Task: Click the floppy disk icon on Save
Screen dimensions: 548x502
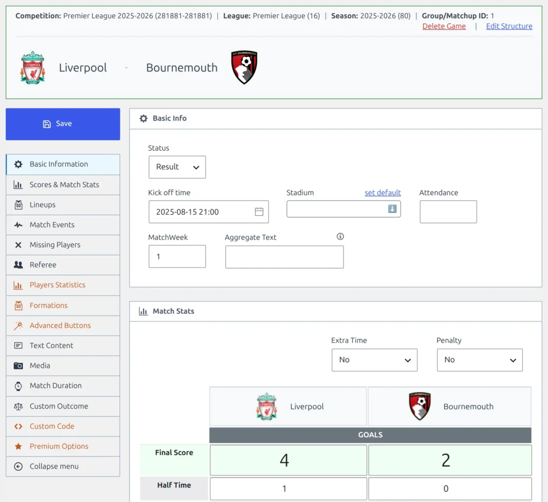Action: click(x=47, y=124)
